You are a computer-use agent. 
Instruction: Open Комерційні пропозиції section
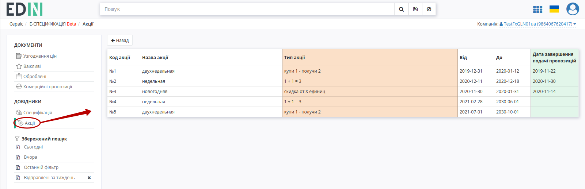48,87
